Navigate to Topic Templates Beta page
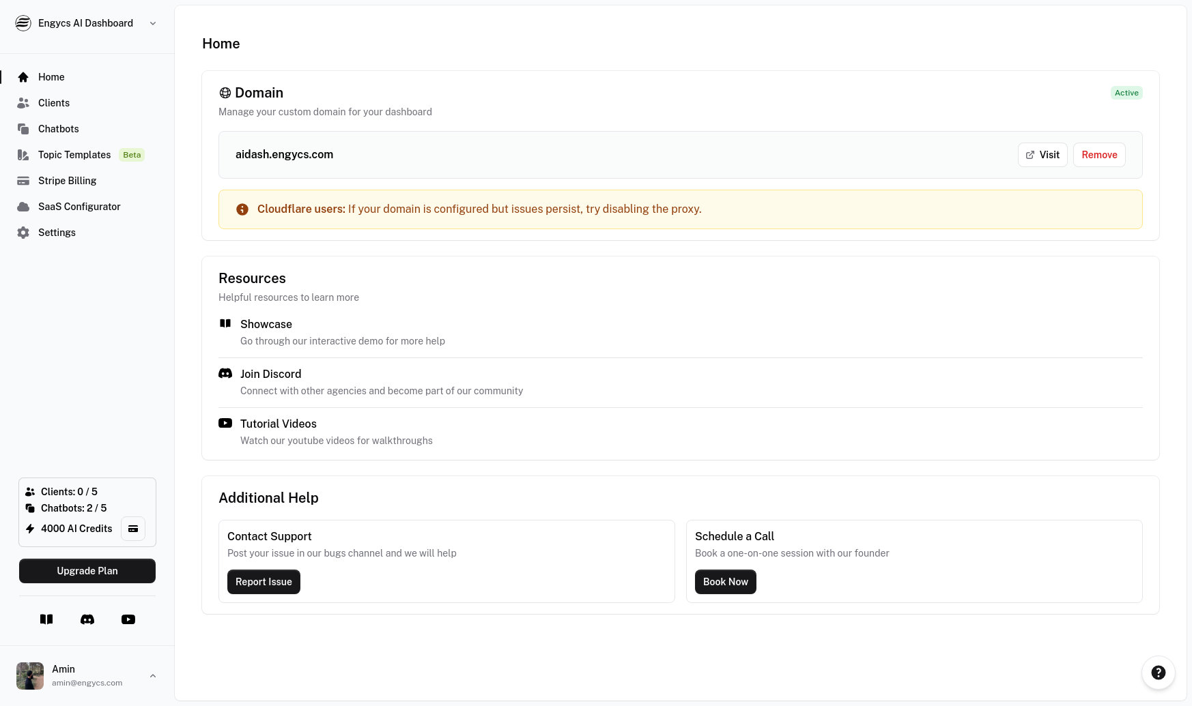The image size is (1192, 706). [x=74, y=155]
